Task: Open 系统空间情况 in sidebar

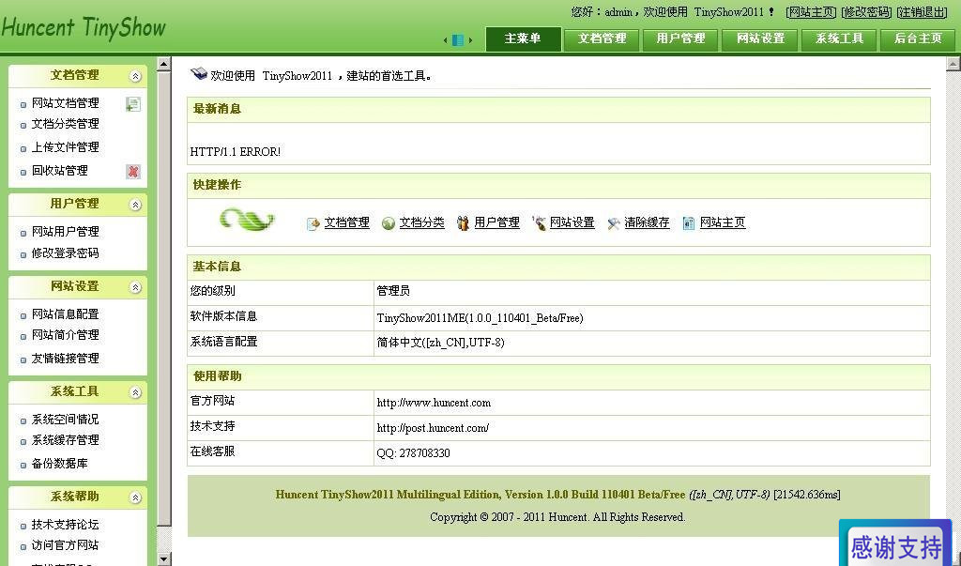Action: [x=65, y=420]
